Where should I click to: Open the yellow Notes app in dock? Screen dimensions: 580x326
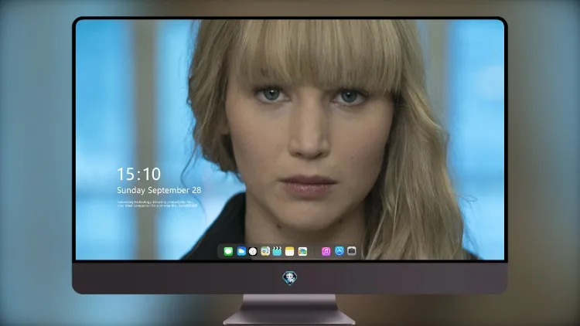(290, 251)
